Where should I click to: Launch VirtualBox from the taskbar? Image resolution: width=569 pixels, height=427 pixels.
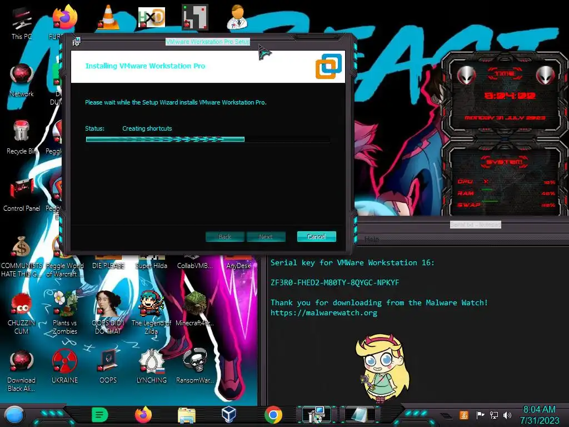(228, 414)
